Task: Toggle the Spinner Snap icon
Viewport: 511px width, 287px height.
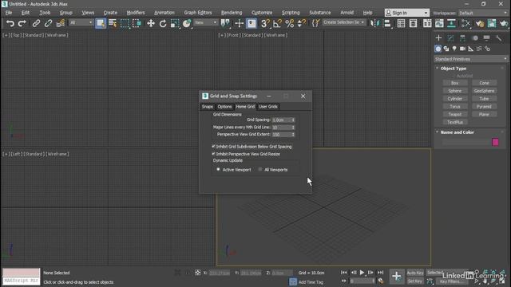Action: pos(302,23)
